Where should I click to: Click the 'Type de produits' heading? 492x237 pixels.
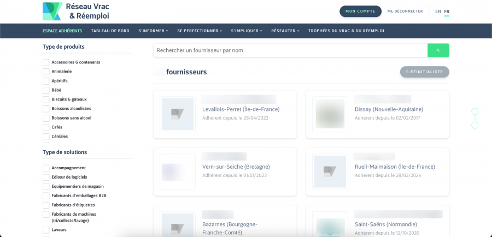click(x=63, y=47)
